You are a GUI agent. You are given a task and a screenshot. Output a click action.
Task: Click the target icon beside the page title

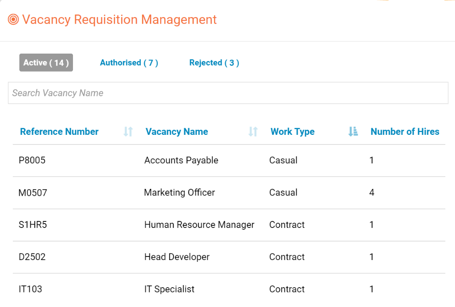13,20
